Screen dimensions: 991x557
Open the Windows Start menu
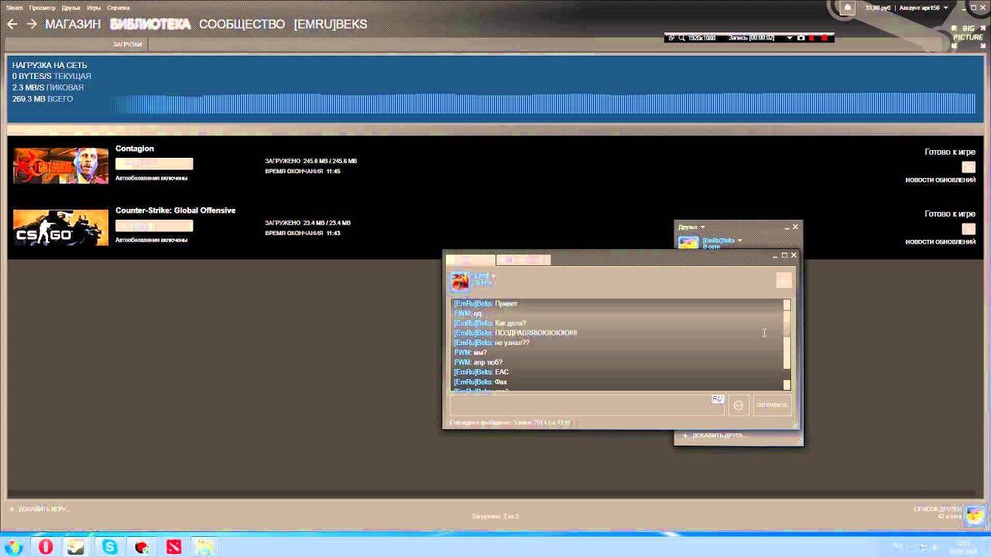tap(14, 547)
